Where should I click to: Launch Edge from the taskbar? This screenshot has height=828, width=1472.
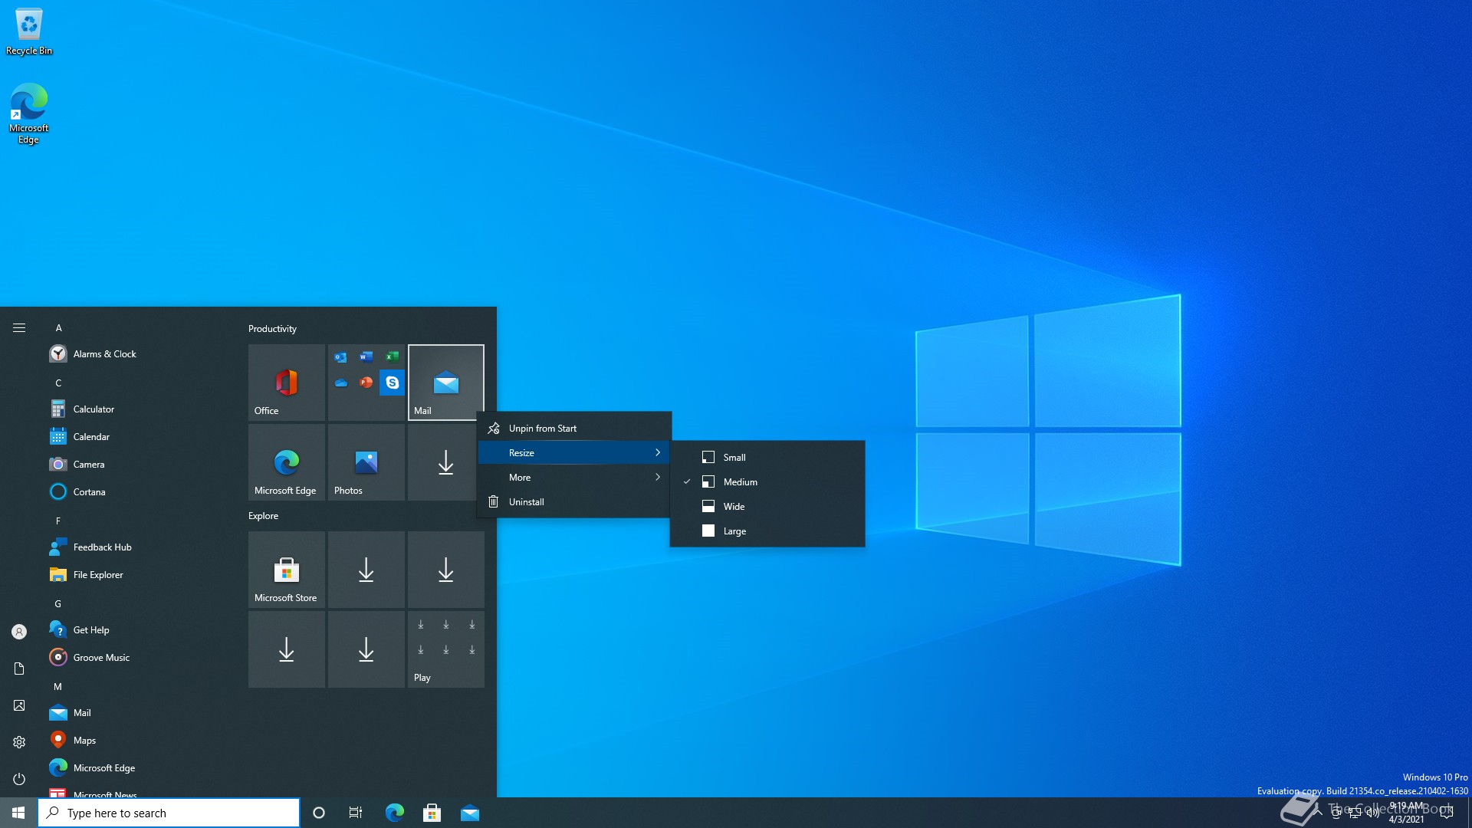[x=394, y=813]
